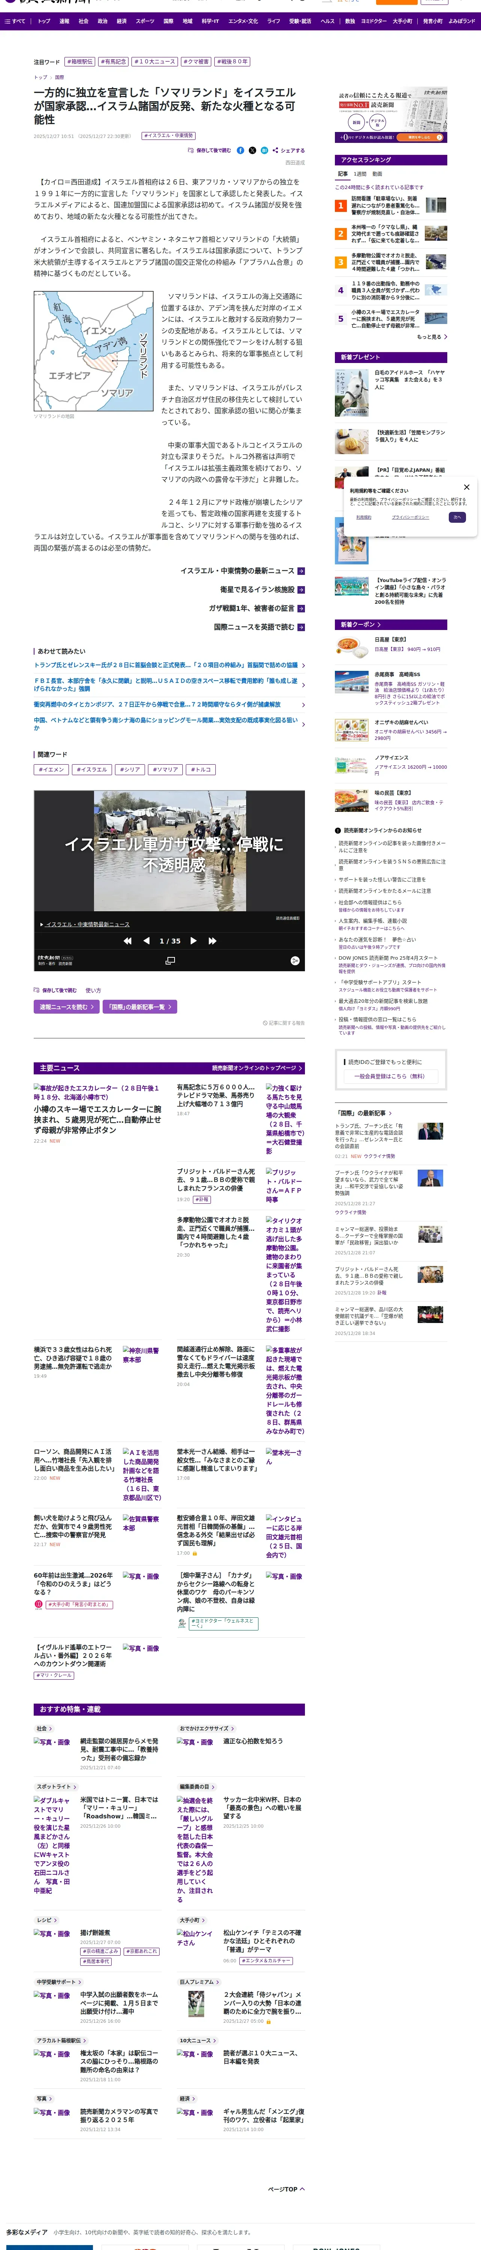The height and width of the screenshot is (2250, 481).
Task: Jump to the slideshow's first slide
Action: click(127, 941)
